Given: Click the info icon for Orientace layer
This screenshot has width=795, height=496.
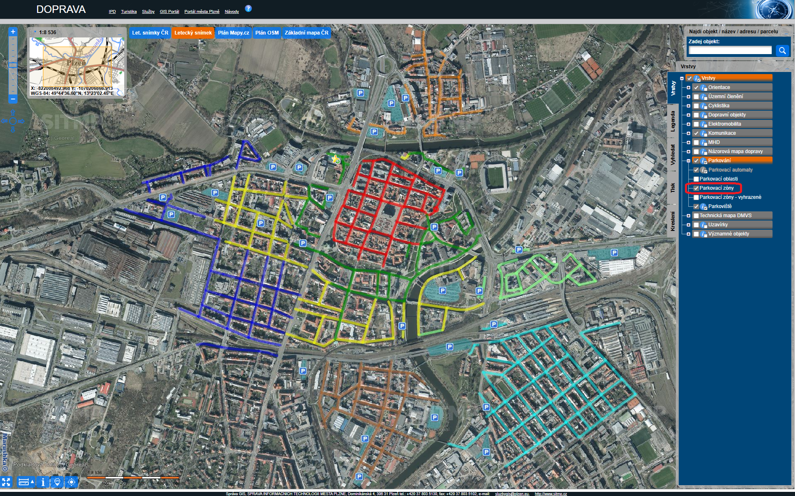Looking at the screenshot, I should point(703,87).
